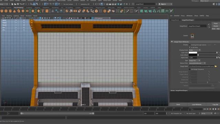Apply automatic UV mapping from the shelf
Image resolution: width=220 pixels, height=124 pixels.
click(x=154, y=11)
